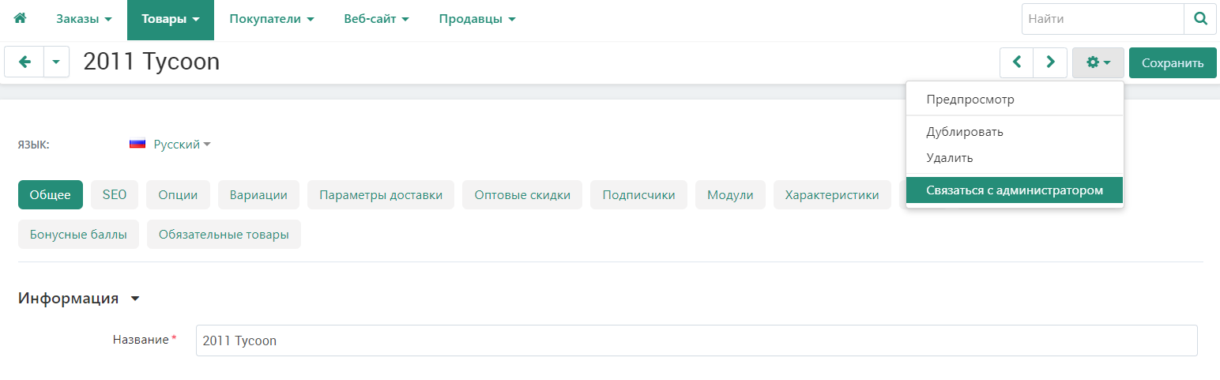The image size is (1220, 380).
Task: Expand the Покупатели menu
Action: click(272, 19)
